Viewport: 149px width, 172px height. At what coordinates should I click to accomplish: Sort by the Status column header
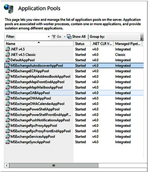tap(82, 44)
